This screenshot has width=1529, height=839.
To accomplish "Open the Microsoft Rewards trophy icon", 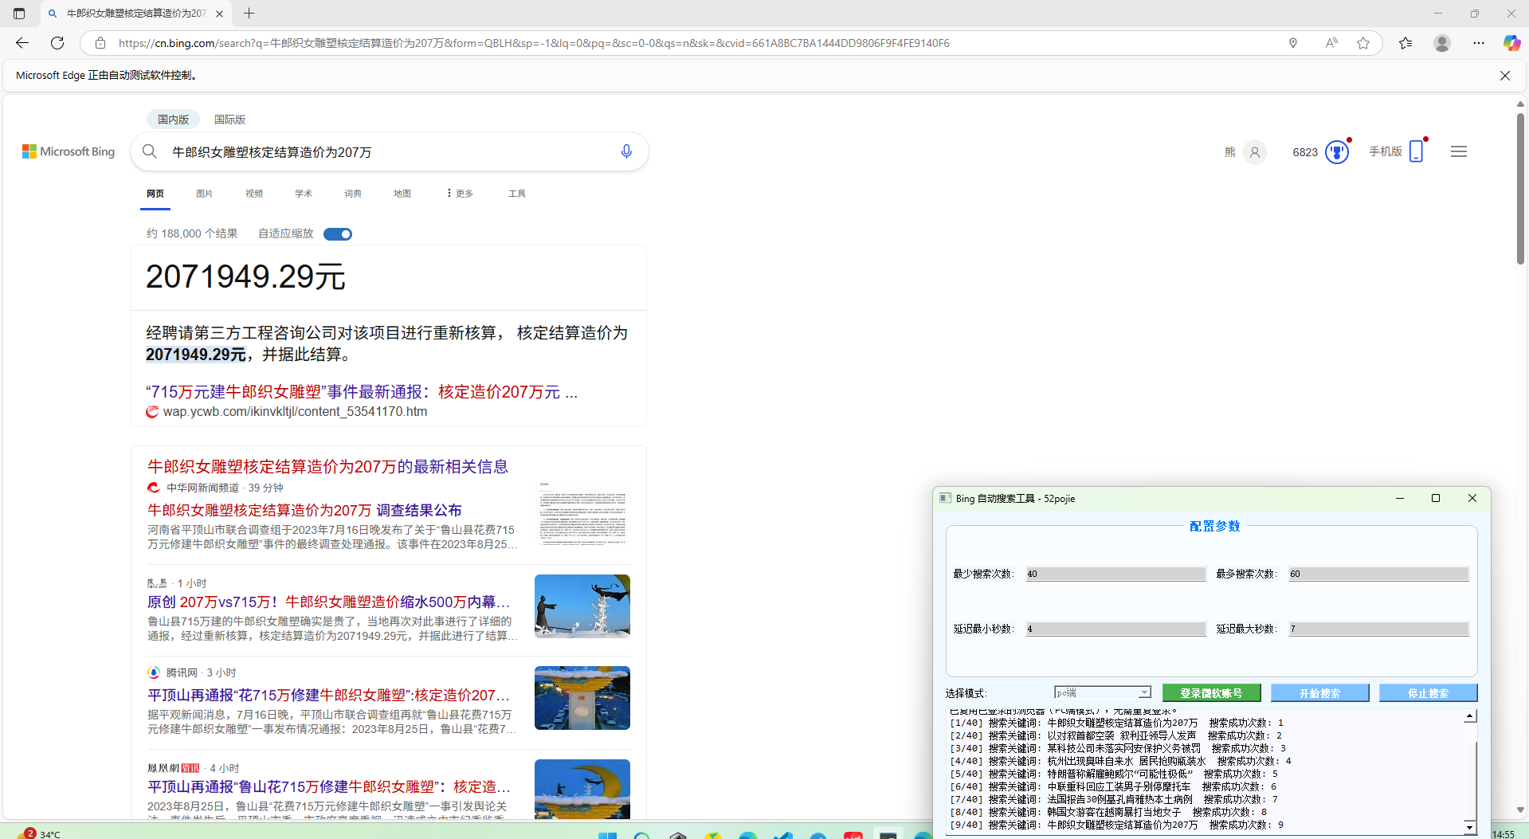I will coord(1336,151).
